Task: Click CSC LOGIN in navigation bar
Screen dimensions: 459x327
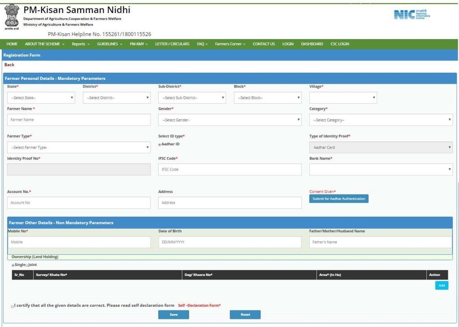Action: (x=340, y=44)
